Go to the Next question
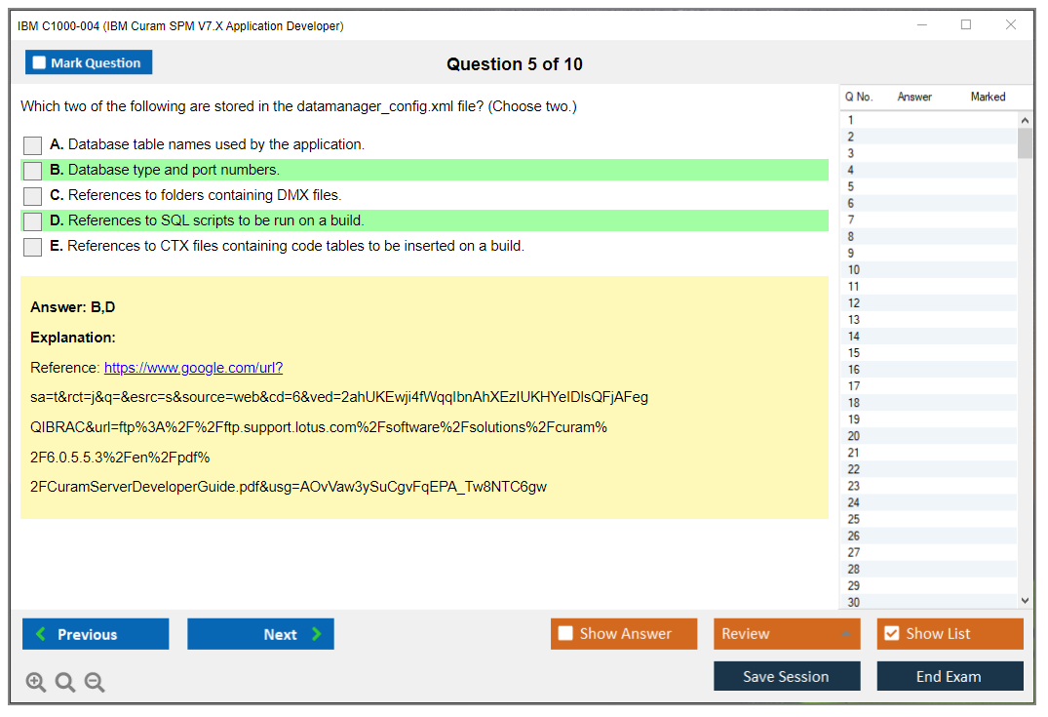 pos(260,634)
